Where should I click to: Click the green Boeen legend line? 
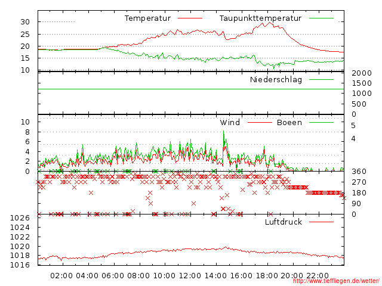321,123
